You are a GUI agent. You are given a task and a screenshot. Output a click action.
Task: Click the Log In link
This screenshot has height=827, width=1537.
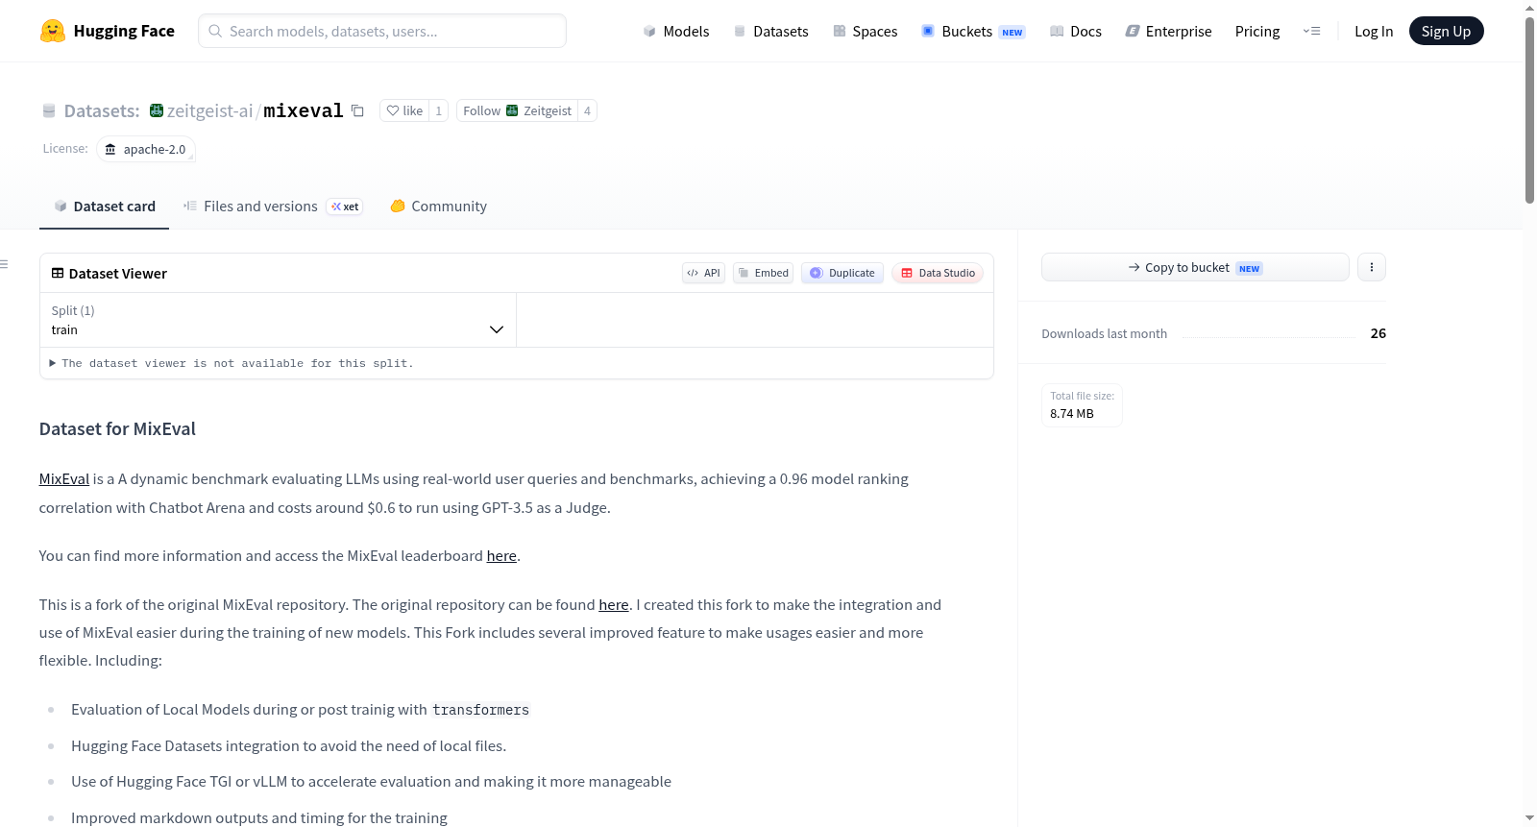(x=1374, y=31)
